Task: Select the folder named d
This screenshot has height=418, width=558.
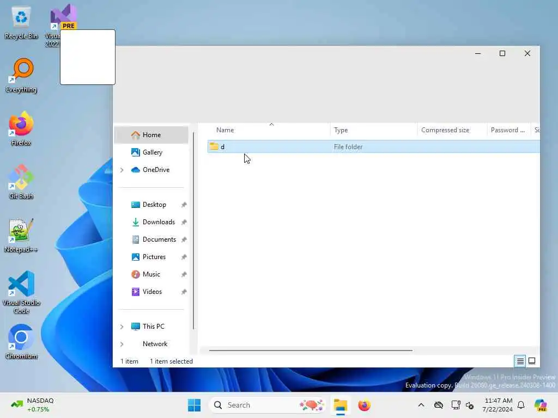Action: 374,147
